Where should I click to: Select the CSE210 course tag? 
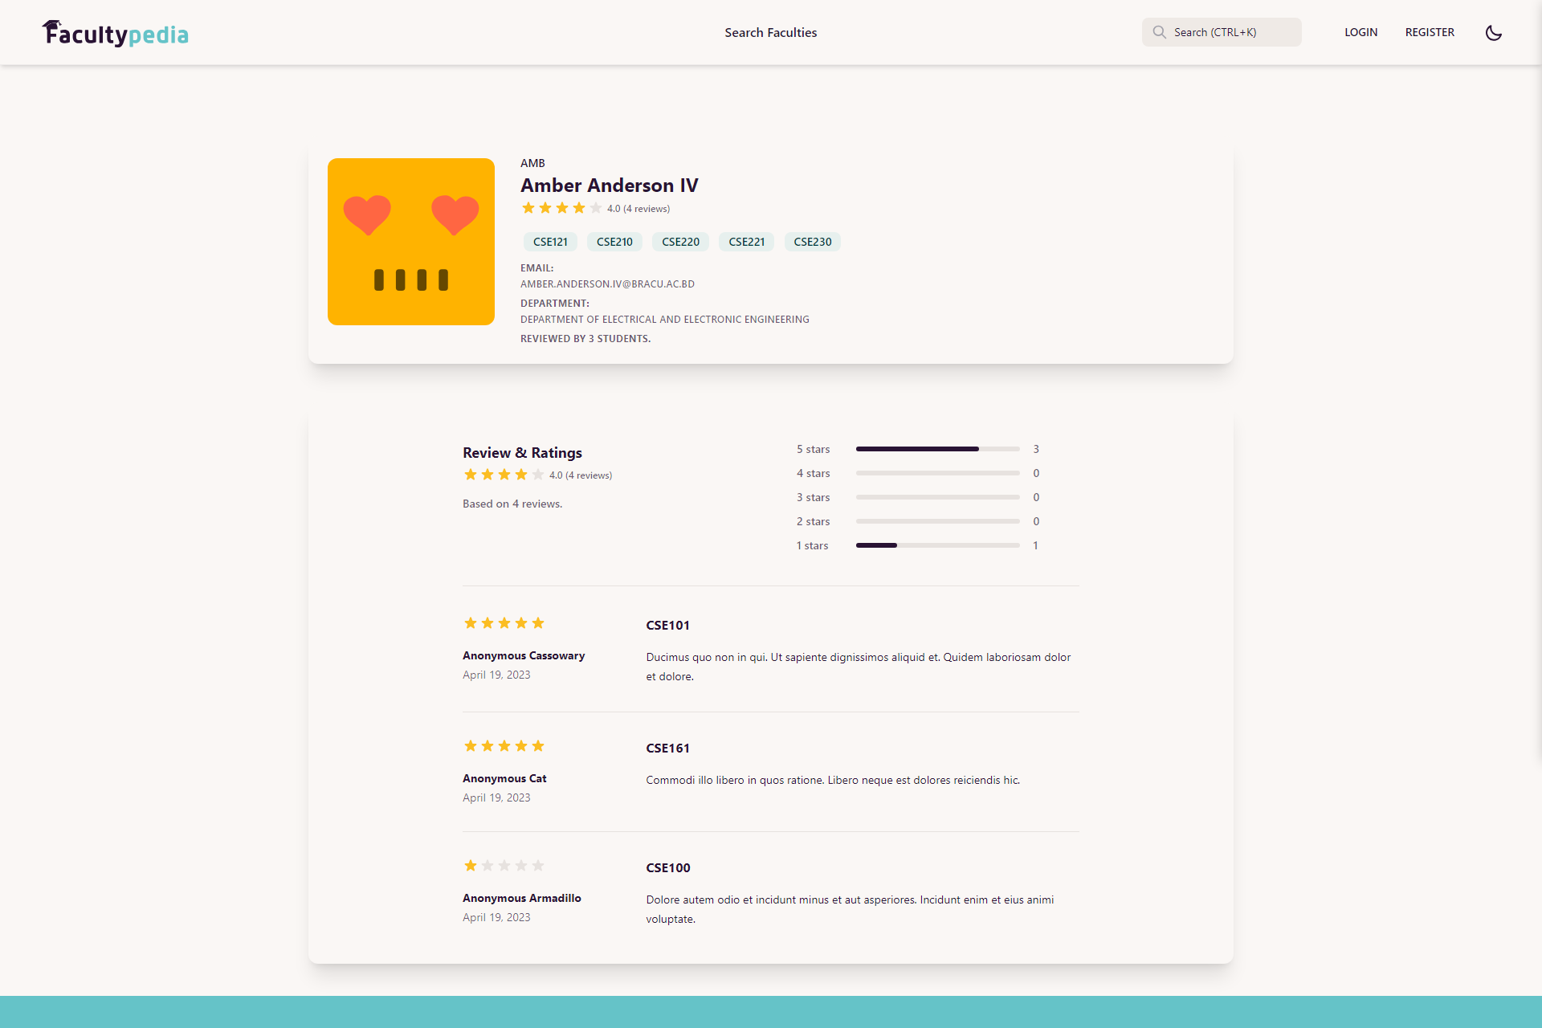click(614, 242)
